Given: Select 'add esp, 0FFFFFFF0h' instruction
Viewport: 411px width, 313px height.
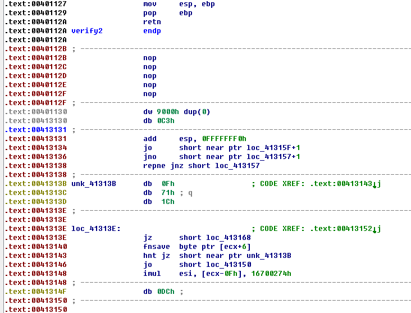Looking at the screenshot, I should tap(195, 139).
